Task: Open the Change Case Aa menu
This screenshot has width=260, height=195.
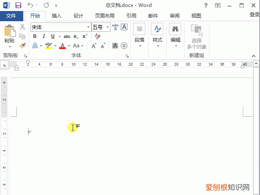Action: [78, 46]
